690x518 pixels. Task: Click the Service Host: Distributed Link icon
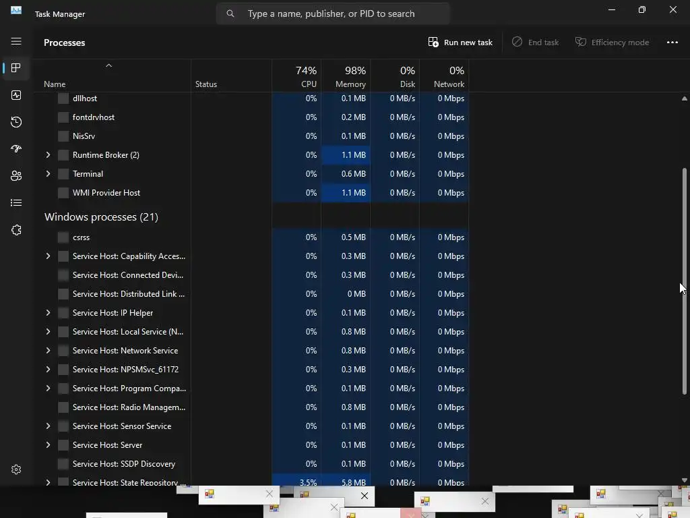[63, 294]
